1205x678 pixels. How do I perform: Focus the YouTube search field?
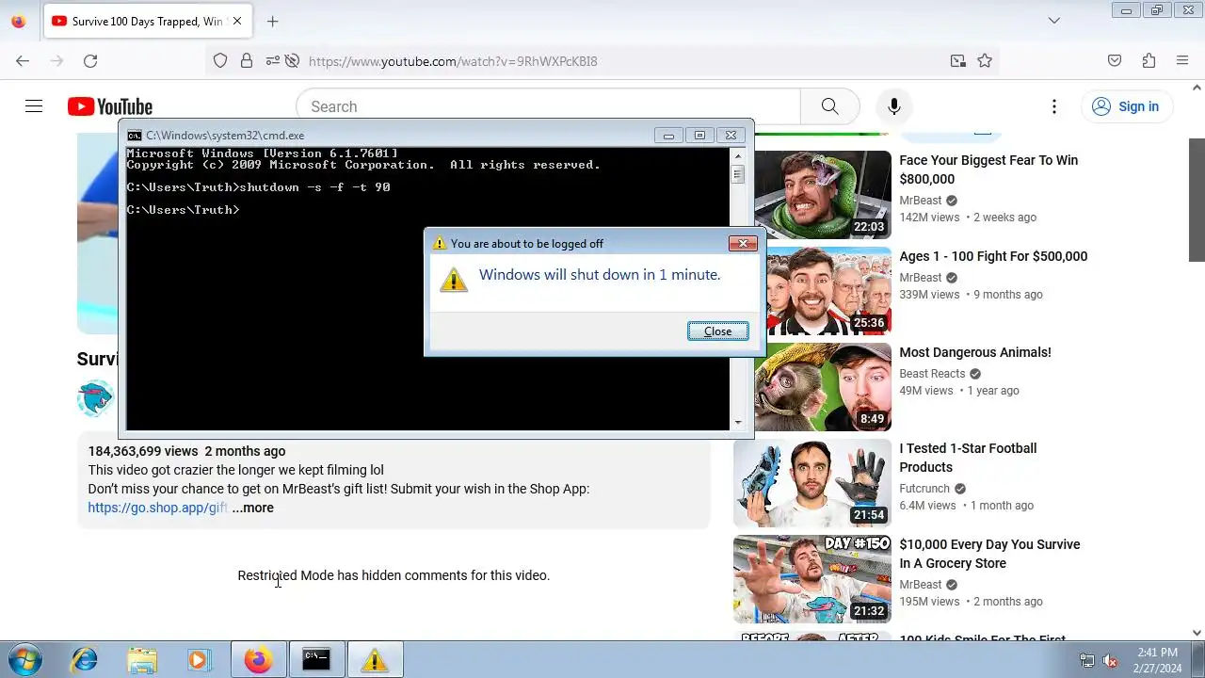(548, 106)
